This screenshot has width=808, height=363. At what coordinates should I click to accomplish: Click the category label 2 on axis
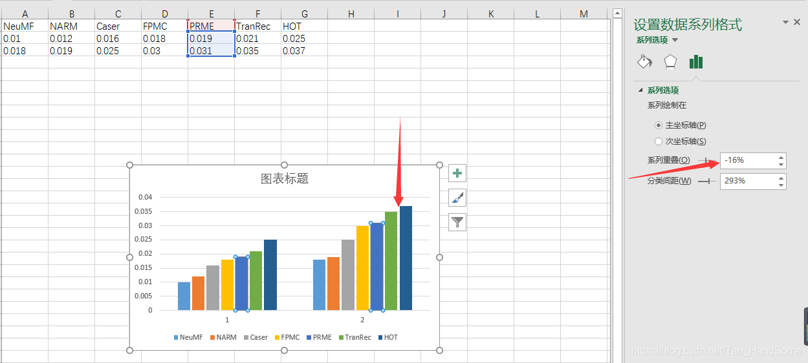362,320
